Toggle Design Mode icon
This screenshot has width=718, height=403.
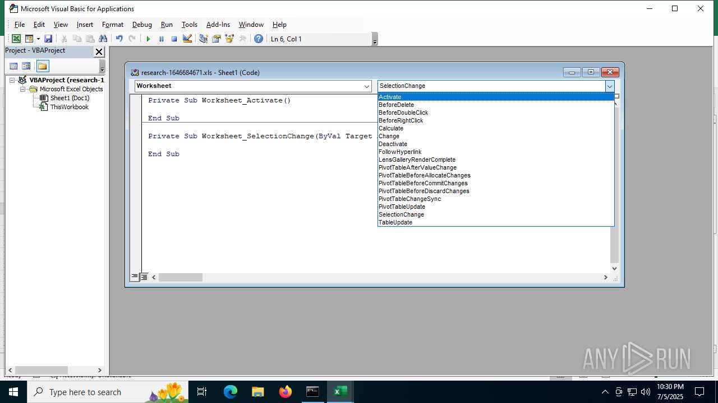(x=187, y=39)
